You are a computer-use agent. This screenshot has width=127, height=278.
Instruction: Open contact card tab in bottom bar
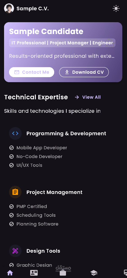pos(34,273)
